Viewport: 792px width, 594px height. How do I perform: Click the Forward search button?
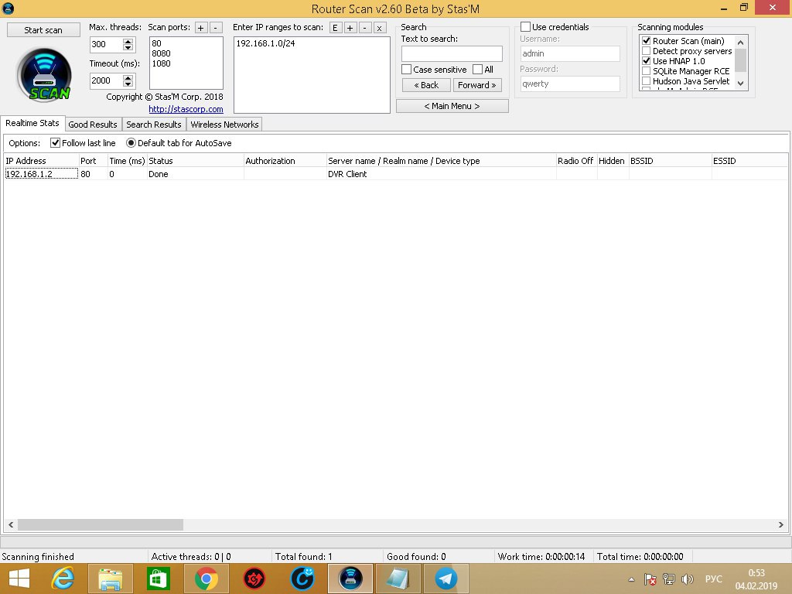coord(477,85)
